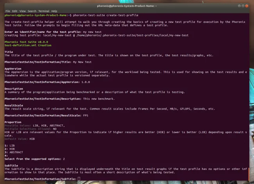Click the 'Multiple Selections Allowed: NO' line
The image size is (254, 184).
click(x=30, y=129)
